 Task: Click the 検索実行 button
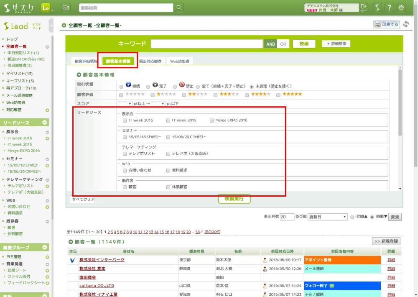tap(234, 199)
